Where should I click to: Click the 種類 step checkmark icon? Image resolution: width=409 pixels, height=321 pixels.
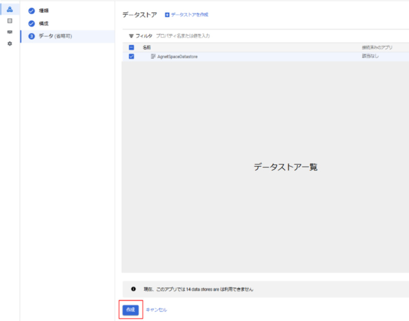pyautogui.click(x=31, y=11)
